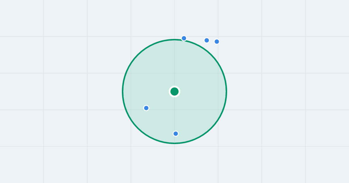Select the blue dot inside the circle, lower left of center
This screenshot has height=183, width=349.
coord(146,108)
